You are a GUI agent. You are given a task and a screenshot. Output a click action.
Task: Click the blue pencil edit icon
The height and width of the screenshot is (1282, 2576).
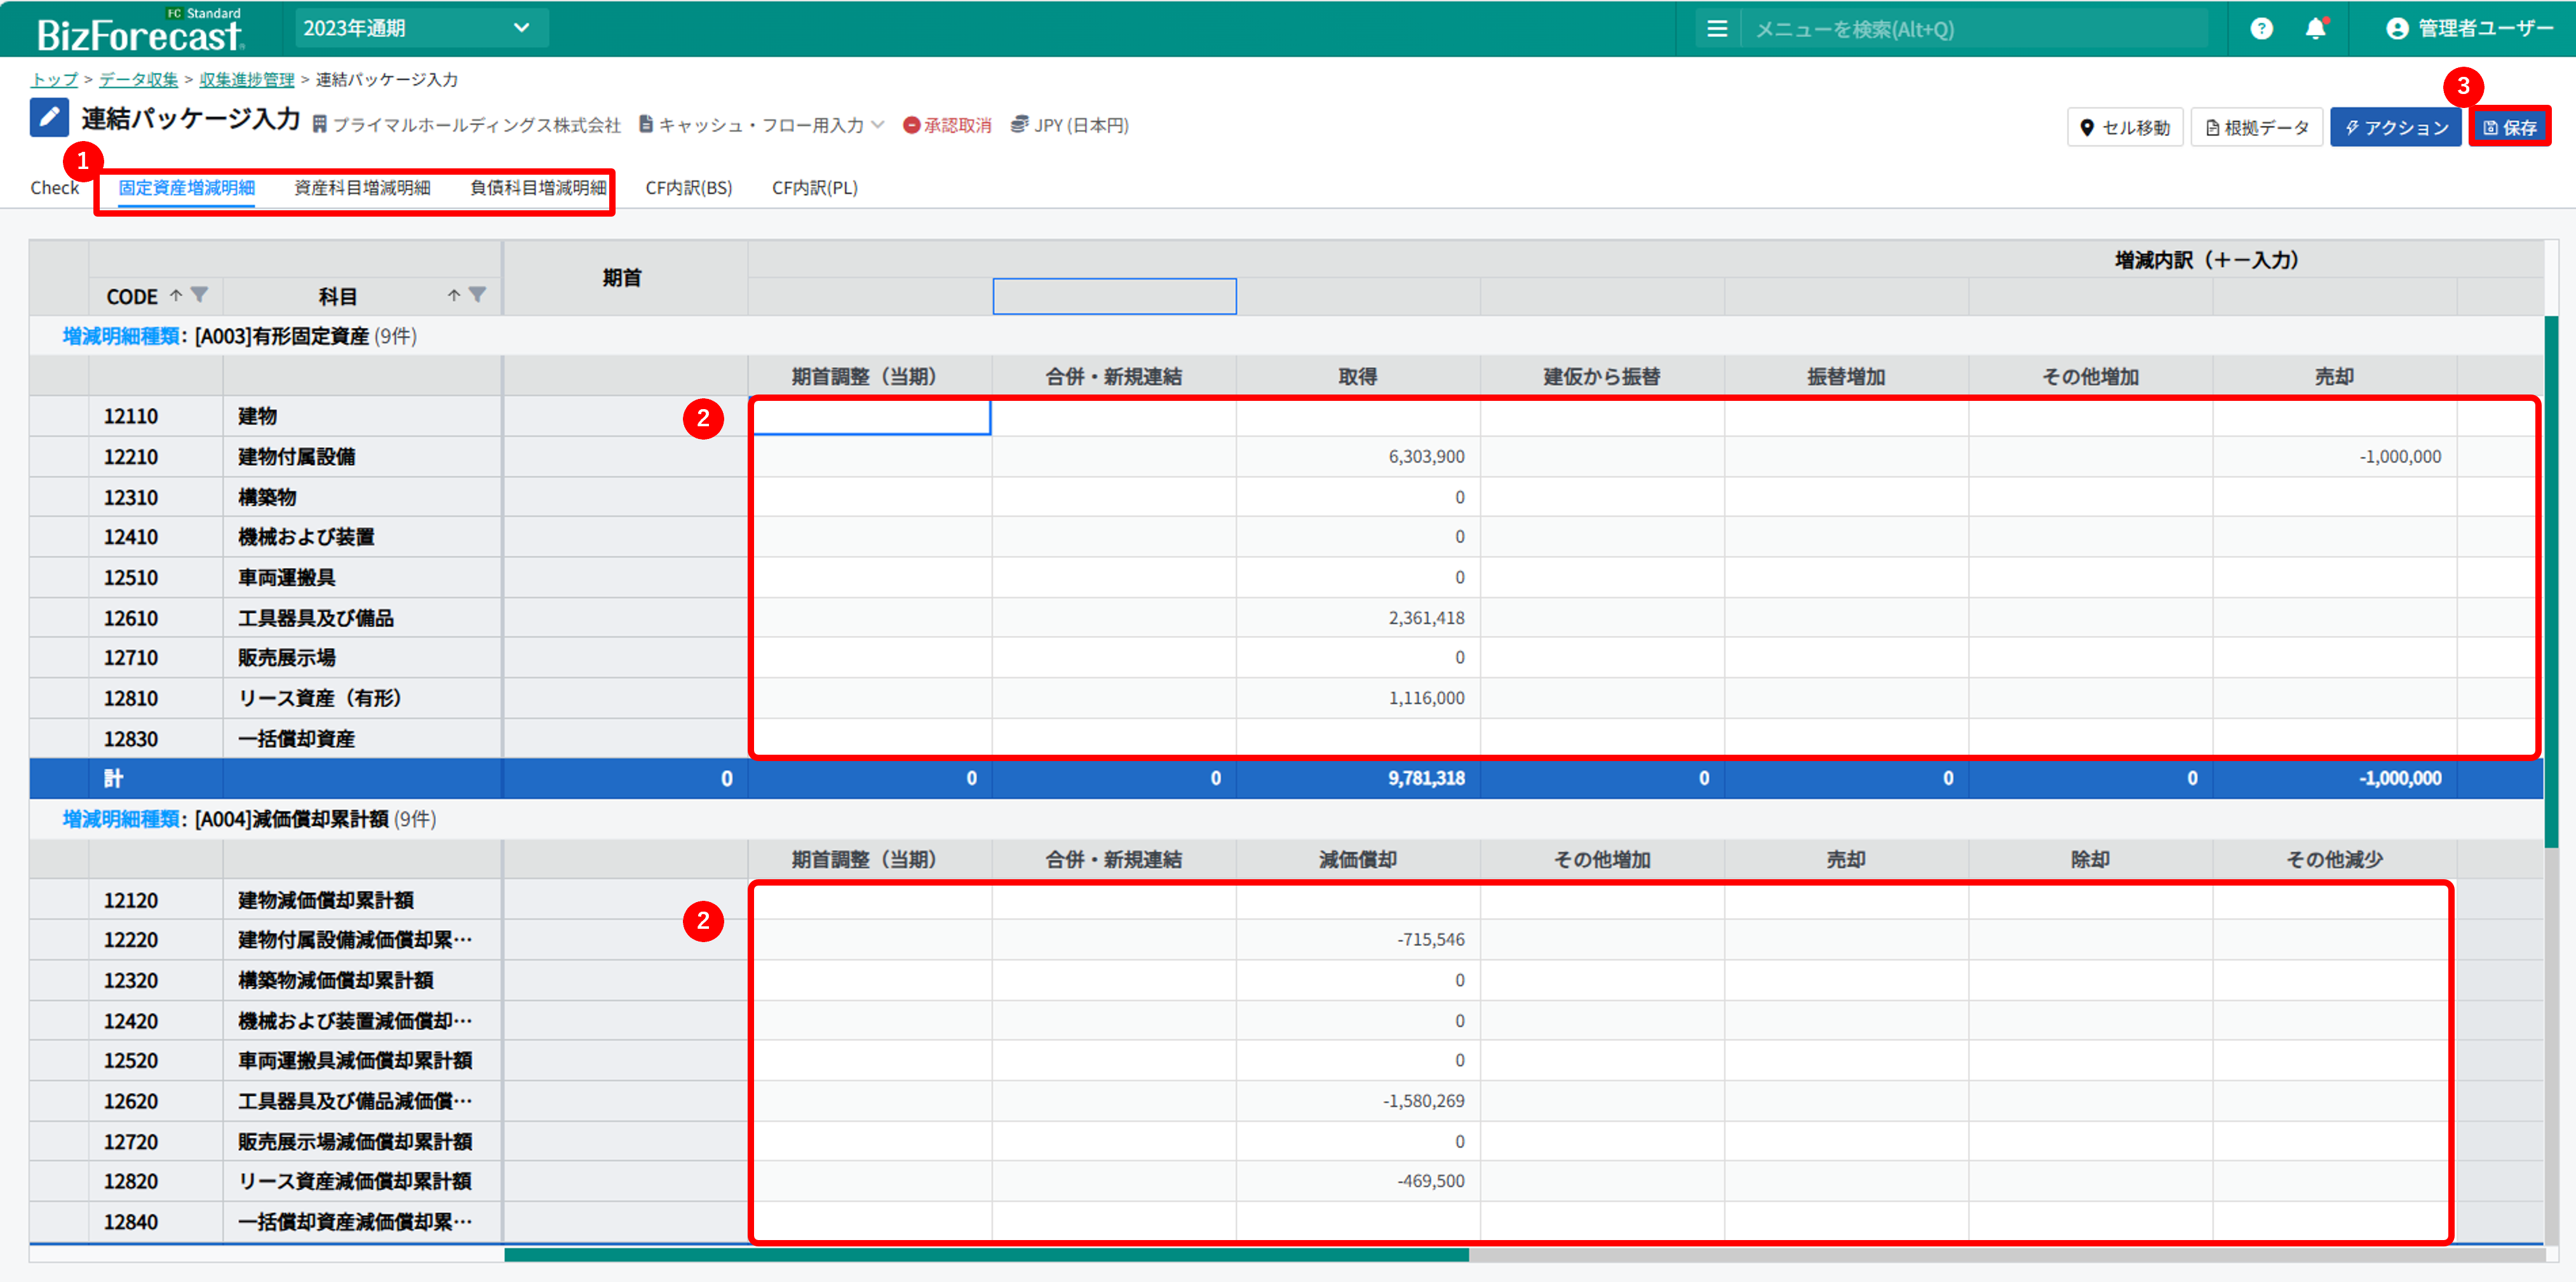coord(49,118)
